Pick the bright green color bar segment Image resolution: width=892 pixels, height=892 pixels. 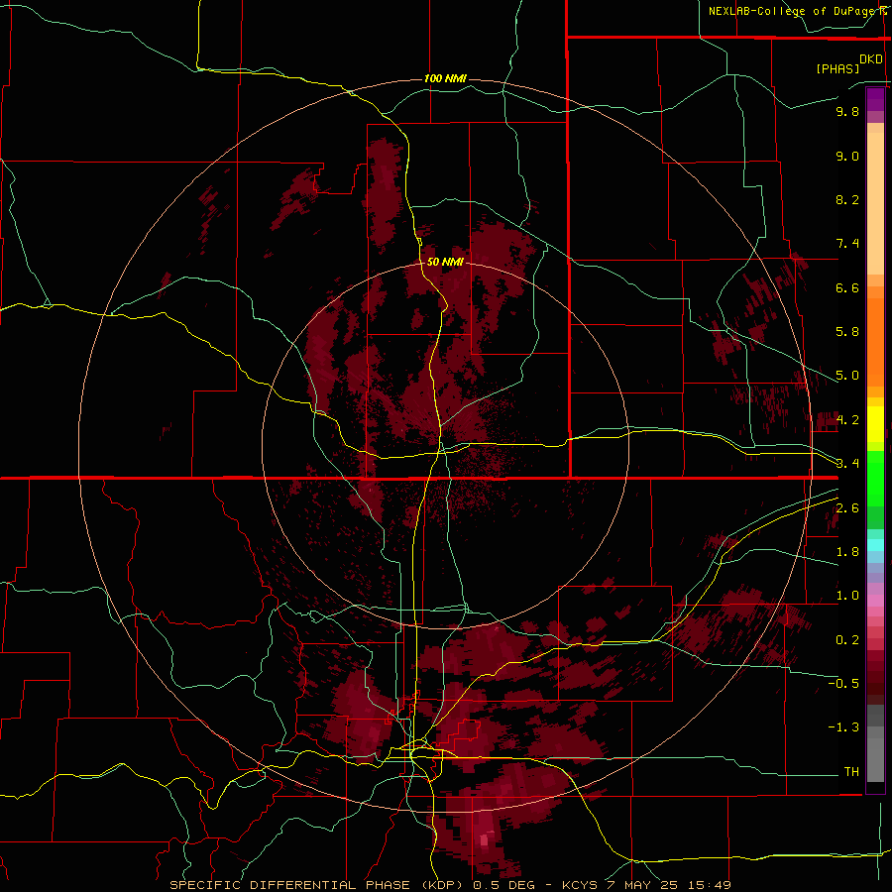click(875, 478)
